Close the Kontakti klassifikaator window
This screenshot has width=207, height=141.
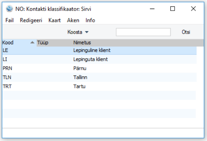193,9
